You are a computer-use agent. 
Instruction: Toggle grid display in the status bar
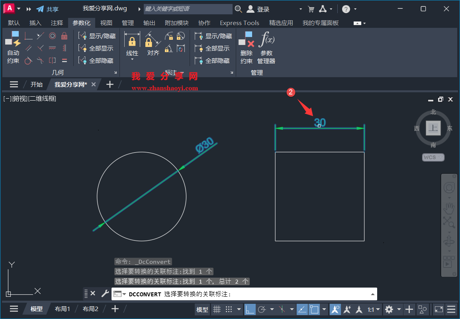pyautogui.click(x=217, y=309)
